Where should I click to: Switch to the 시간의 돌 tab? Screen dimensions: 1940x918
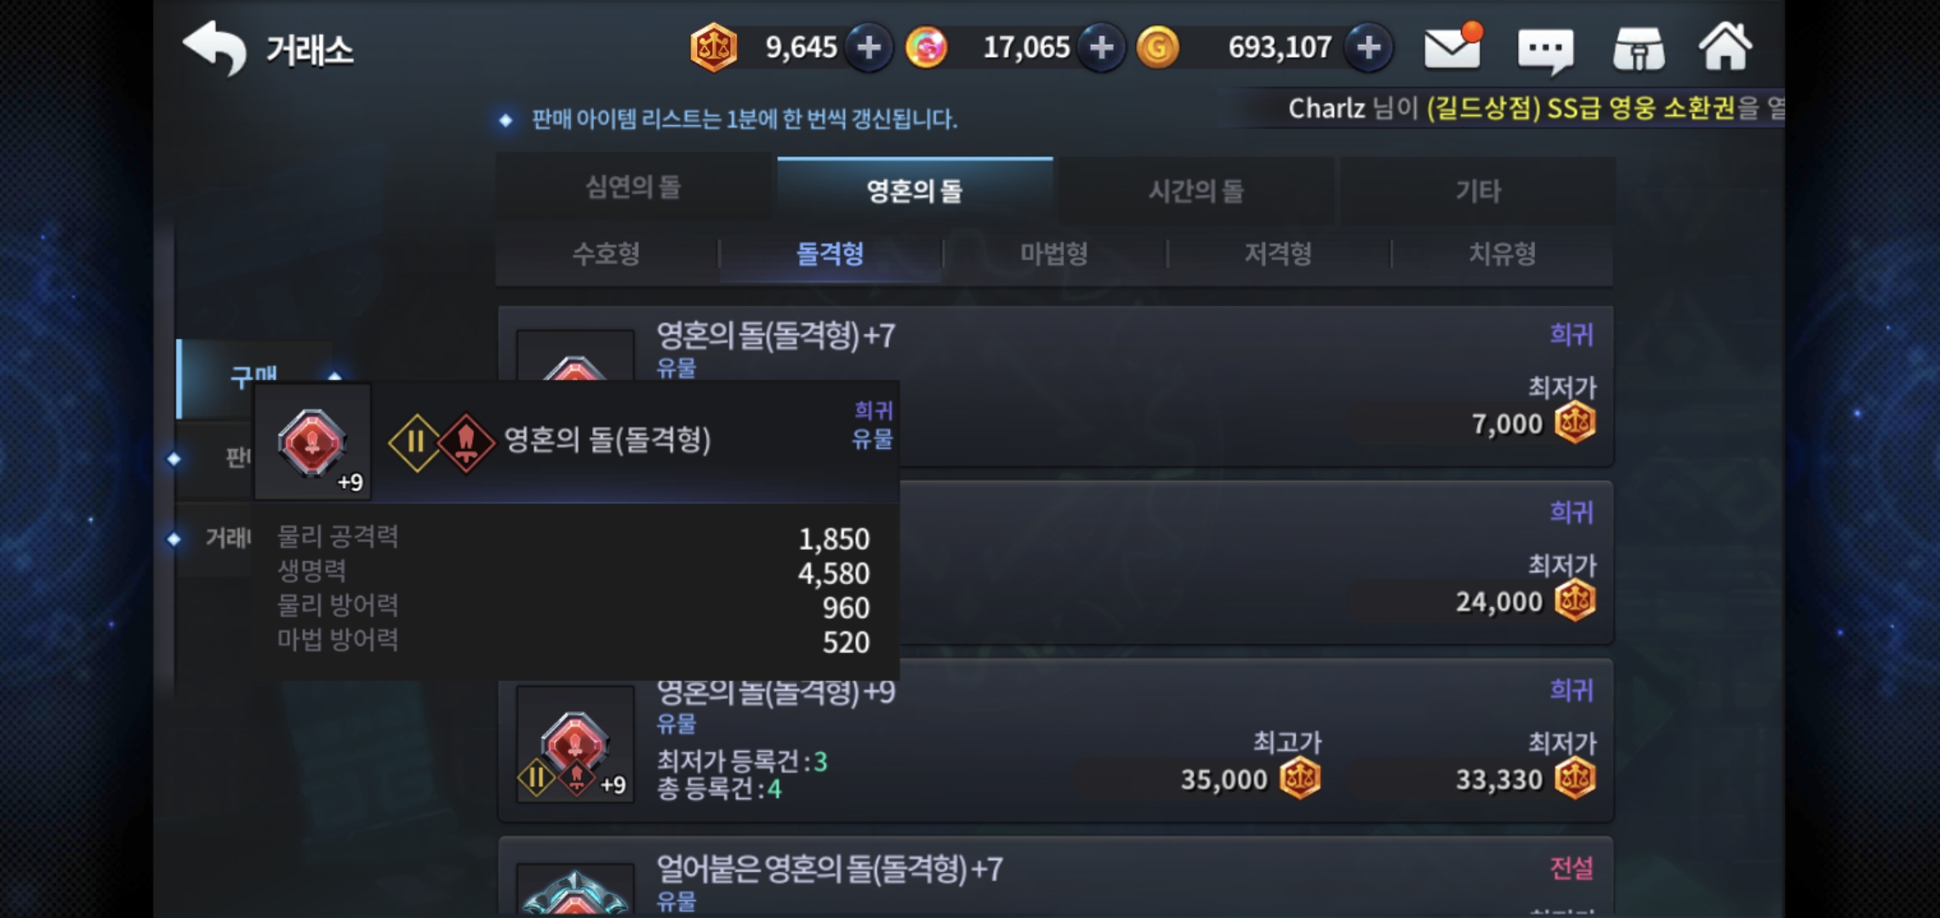click(x=1196, y=190)
